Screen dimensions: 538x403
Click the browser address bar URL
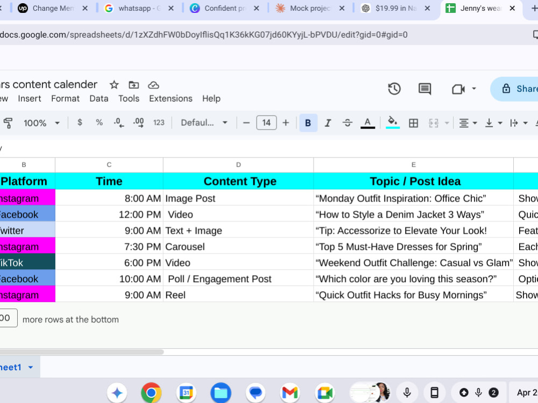pyautogui.click(x=204, y=34)
